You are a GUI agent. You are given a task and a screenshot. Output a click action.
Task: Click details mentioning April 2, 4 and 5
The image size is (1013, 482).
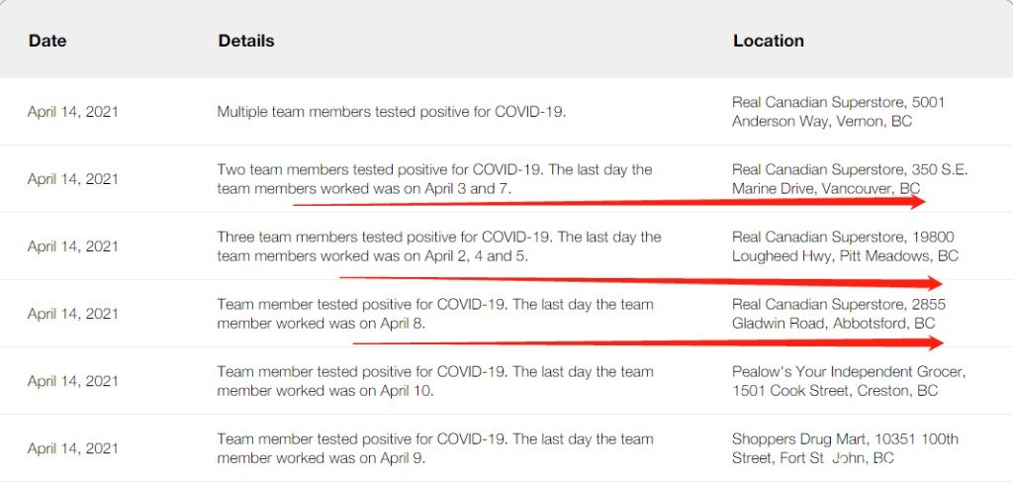(x=438, y=246)
